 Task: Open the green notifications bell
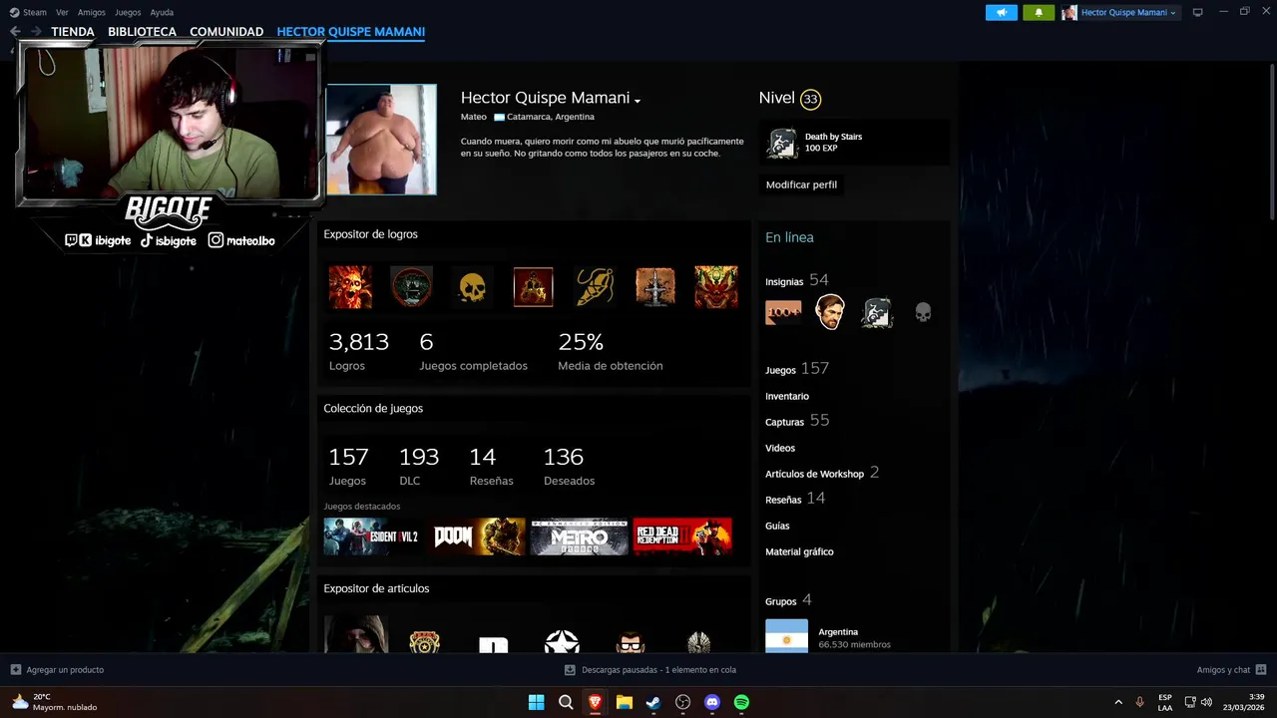point(1039,13)
